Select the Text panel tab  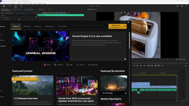pos(50,9)
